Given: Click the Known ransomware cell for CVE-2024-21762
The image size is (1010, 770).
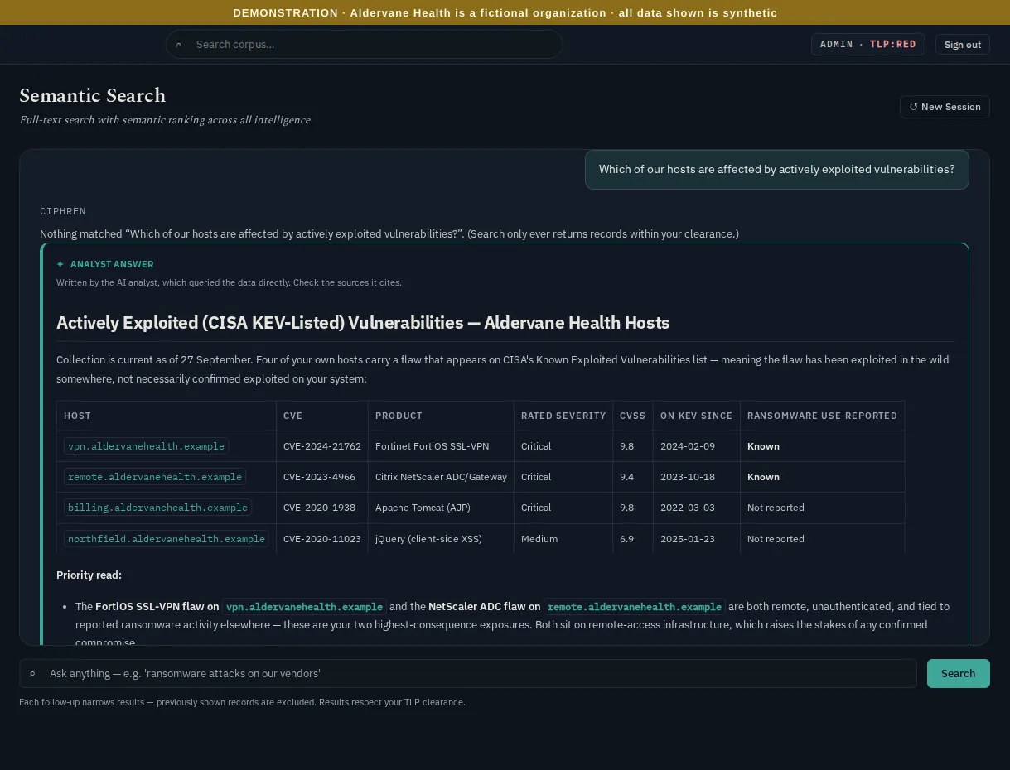Looking at the screenshot, I should click(x=822, y=446).
